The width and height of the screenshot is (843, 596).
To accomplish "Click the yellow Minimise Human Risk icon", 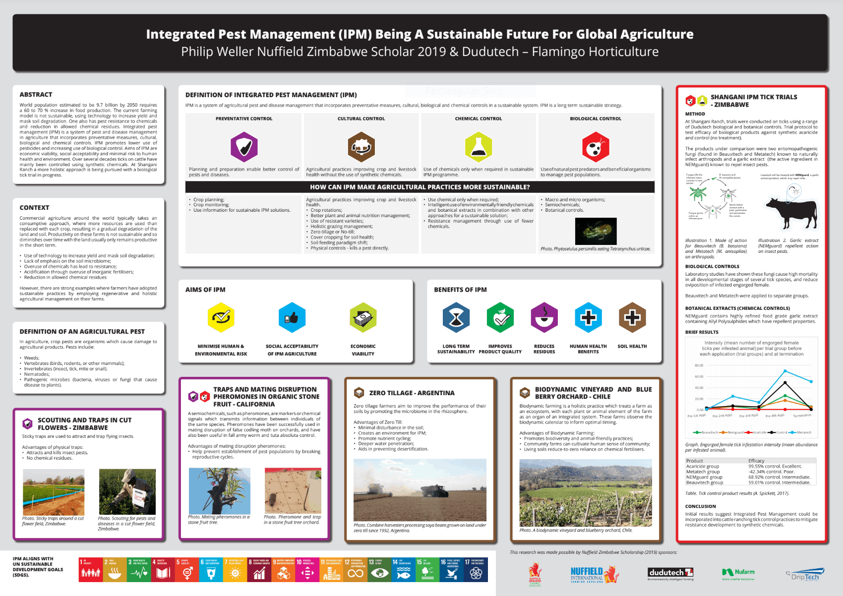I will pyautogui.click(x=221, y=317).
